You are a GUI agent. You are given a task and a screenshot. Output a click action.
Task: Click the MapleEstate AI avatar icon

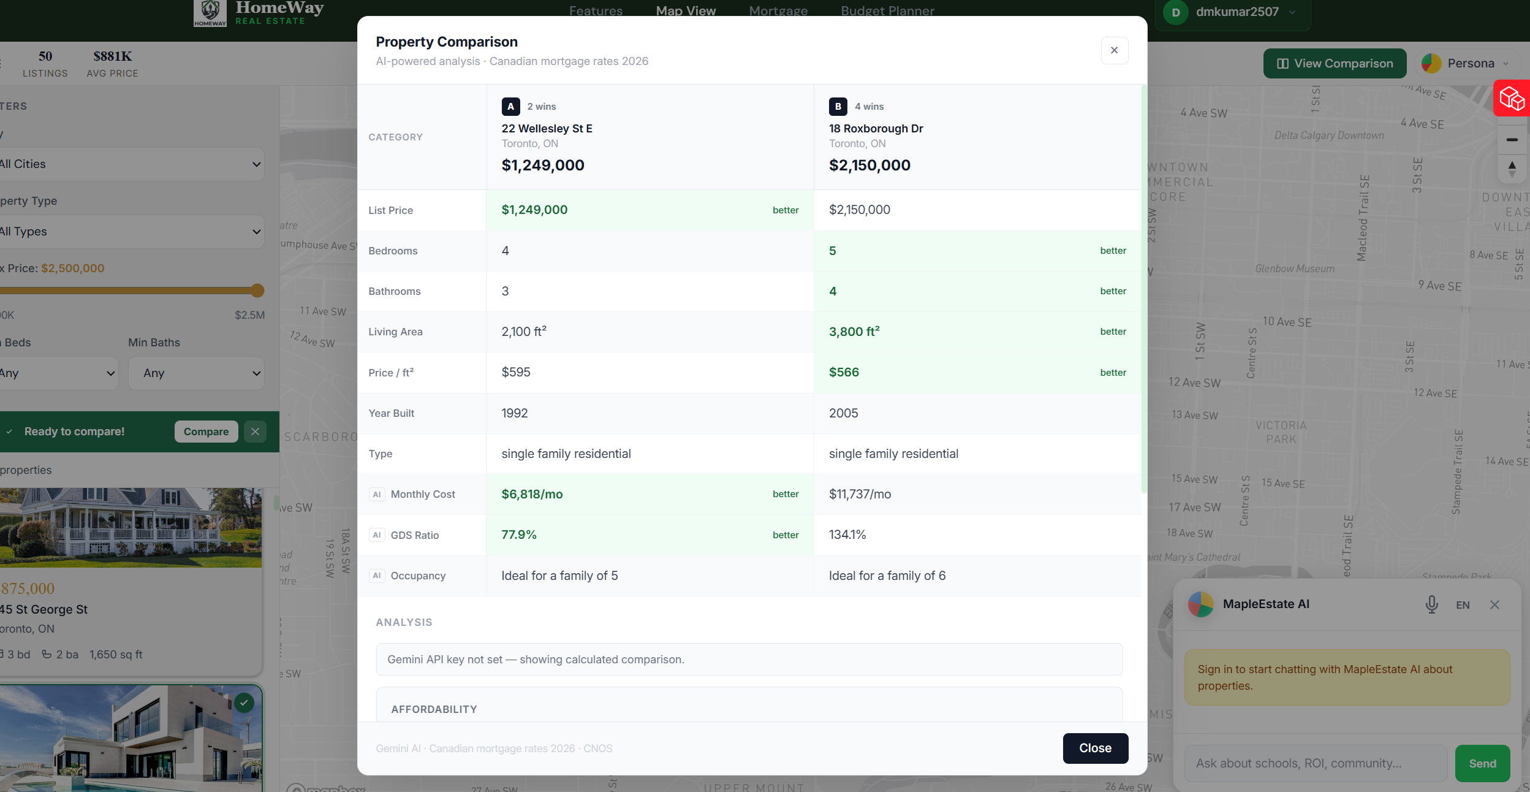[1200, 604]
